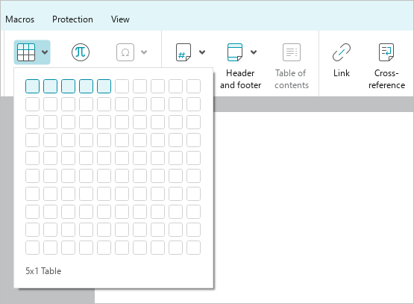This screenshot has width=414, height=304.
Task: Insert a hyperlink with the Link icon
Action: coord(342,52)
